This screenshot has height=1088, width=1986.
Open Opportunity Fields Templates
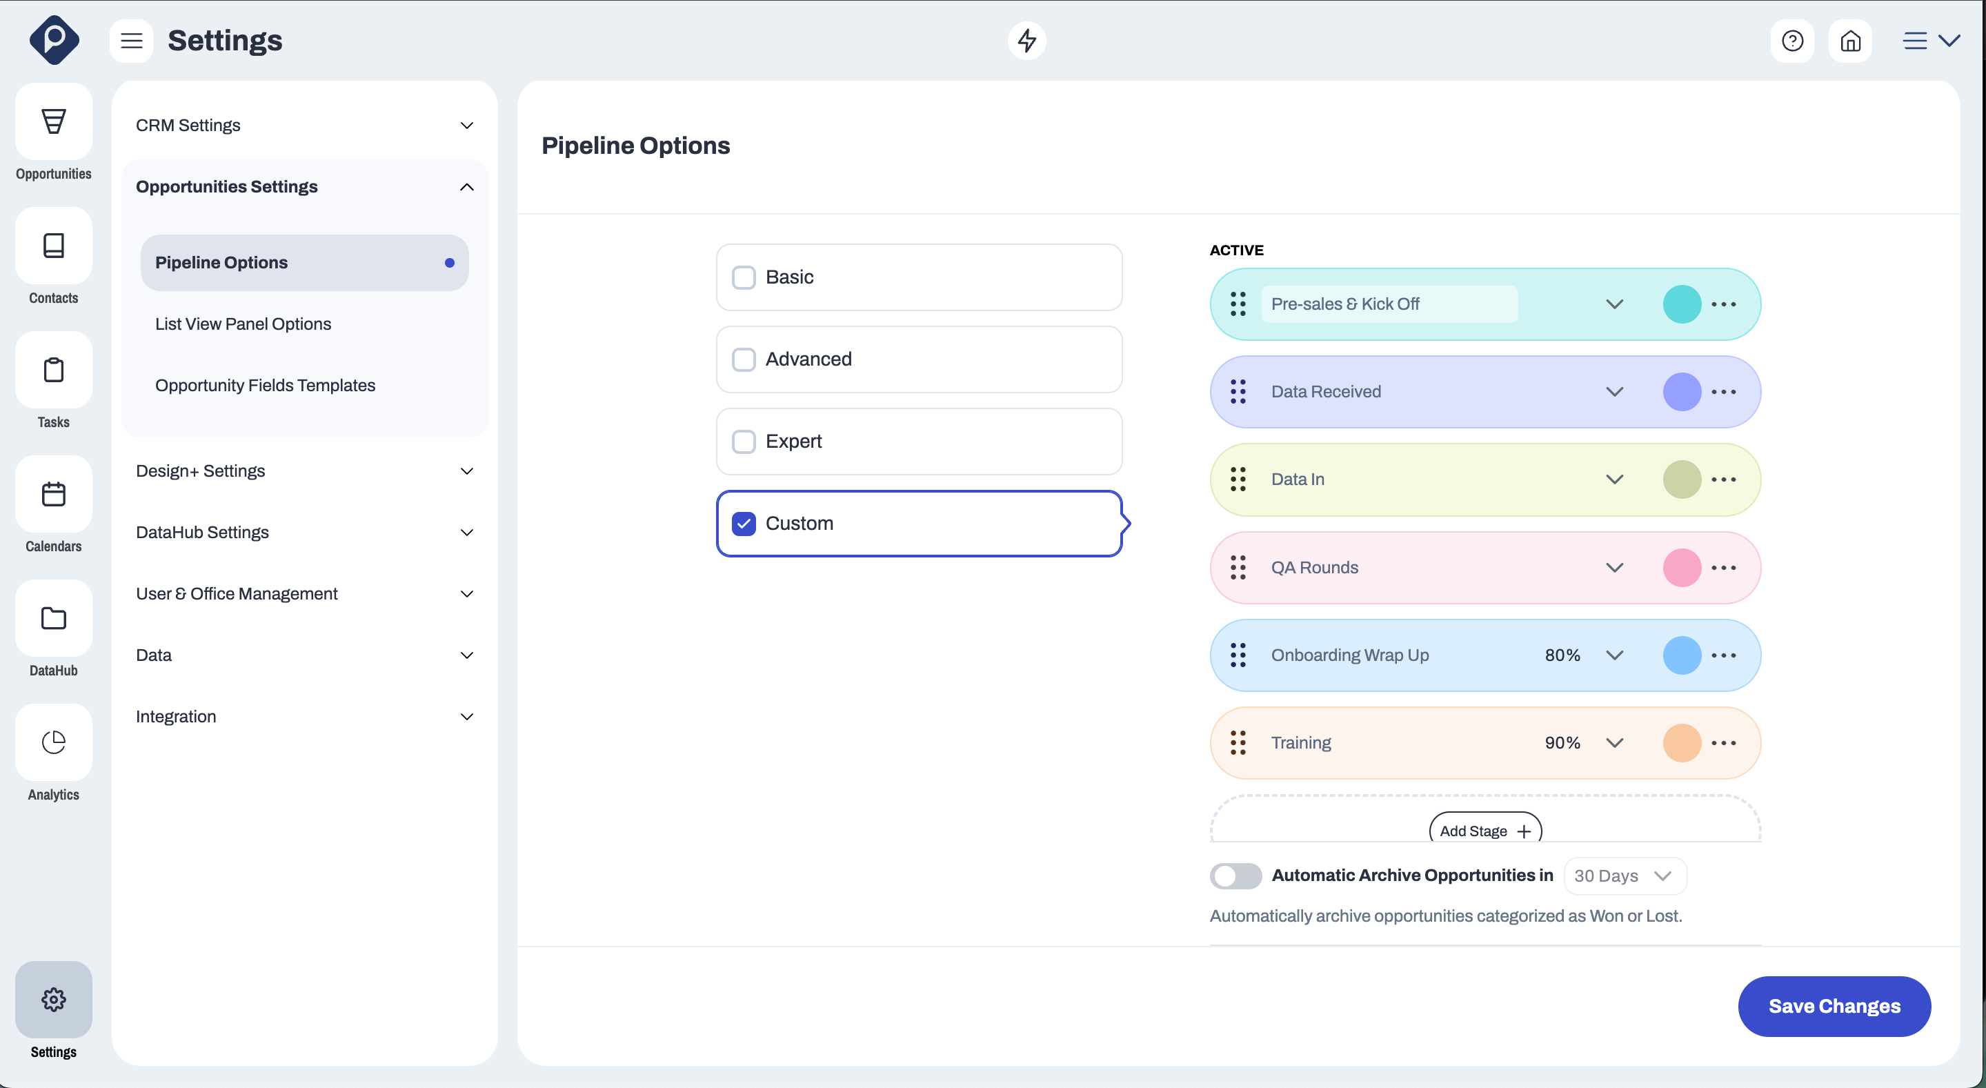264,386
